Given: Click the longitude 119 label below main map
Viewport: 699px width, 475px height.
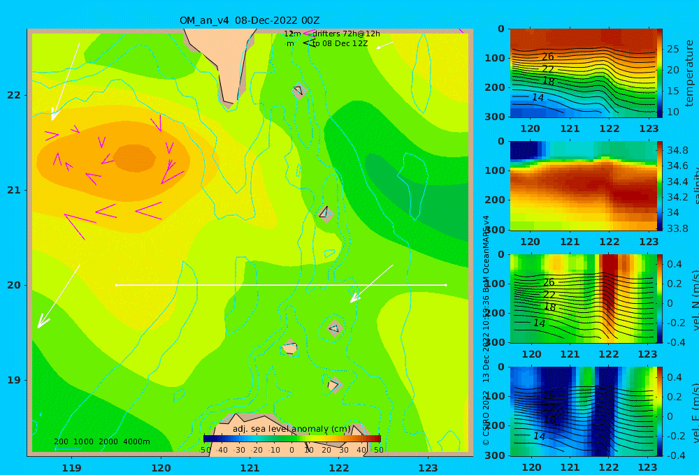Looking at the screenshot, I should pyautogui.click(x=72, y=468).
